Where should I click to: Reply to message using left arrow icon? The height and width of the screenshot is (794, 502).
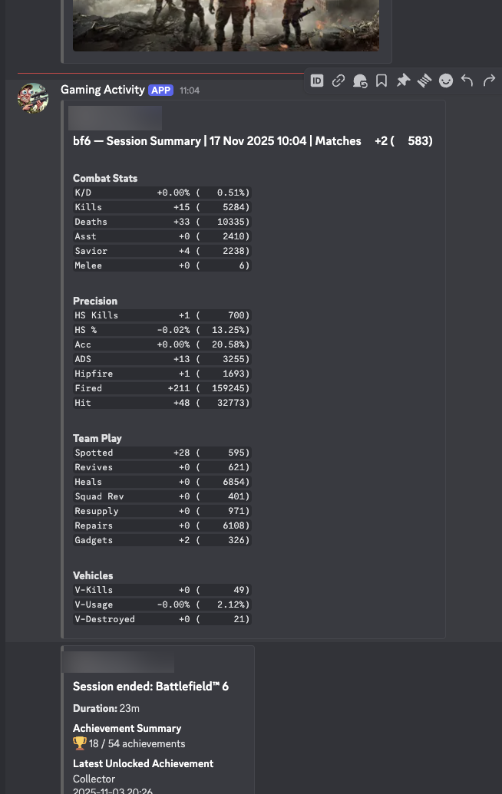tap(467, 81)
